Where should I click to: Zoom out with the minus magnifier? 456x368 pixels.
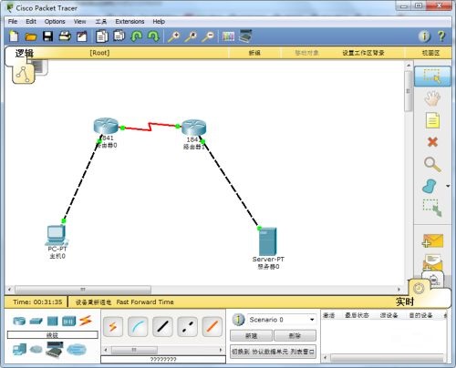(209, 36)
